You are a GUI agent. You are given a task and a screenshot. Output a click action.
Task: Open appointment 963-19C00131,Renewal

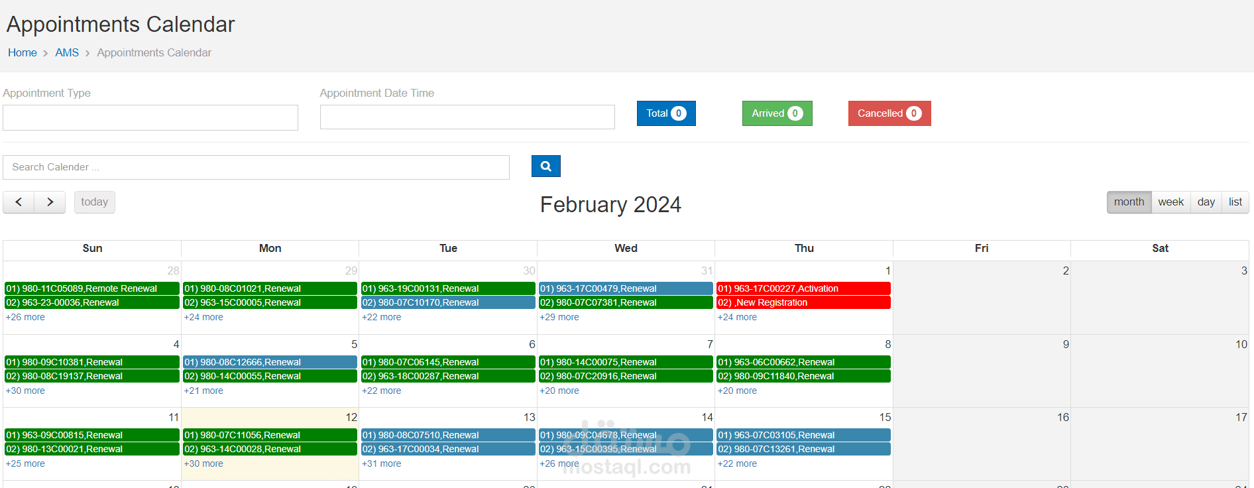pyautogui.click(x=448, y=288)
